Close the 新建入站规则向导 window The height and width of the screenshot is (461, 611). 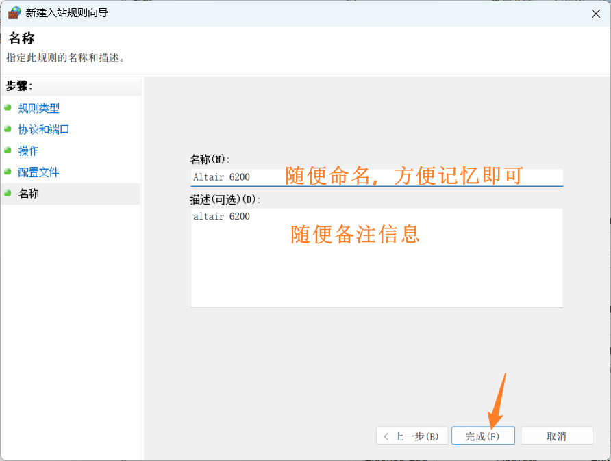click(595, 13)
